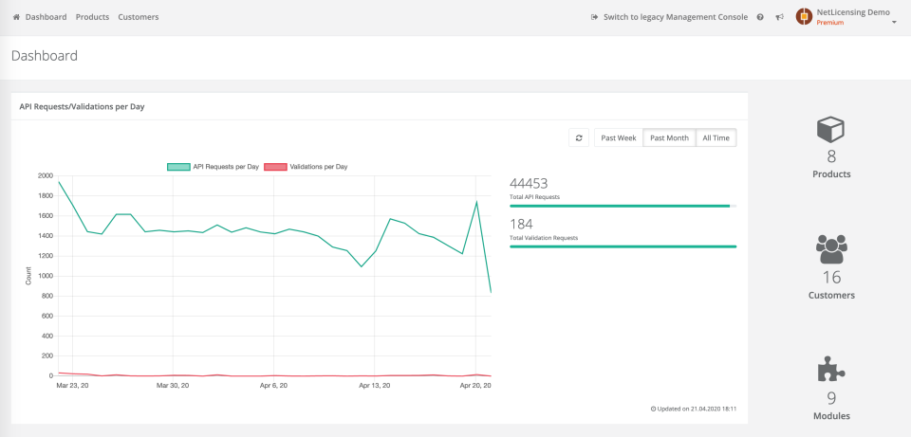Toggle Validations per Day legend
The width and height of the screenshot is (911, 437).
(305, 167)
